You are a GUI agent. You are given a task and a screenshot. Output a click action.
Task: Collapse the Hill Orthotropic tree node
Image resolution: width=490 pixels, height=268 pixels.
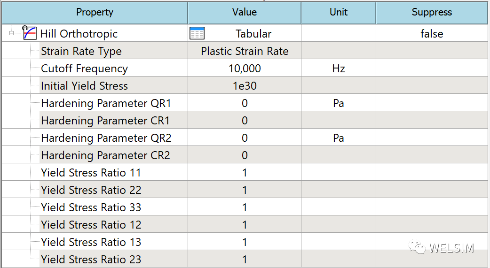coord(12,33)
